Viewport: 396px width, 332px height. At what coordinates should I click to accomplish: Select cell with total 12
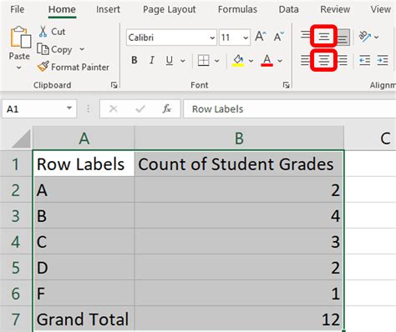point(239,319)
